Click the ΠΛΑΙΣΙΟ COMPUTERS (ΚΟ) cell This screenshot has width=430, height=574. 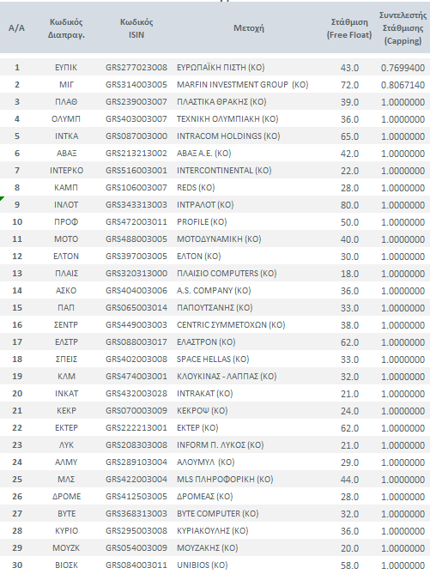pos(227,274)
